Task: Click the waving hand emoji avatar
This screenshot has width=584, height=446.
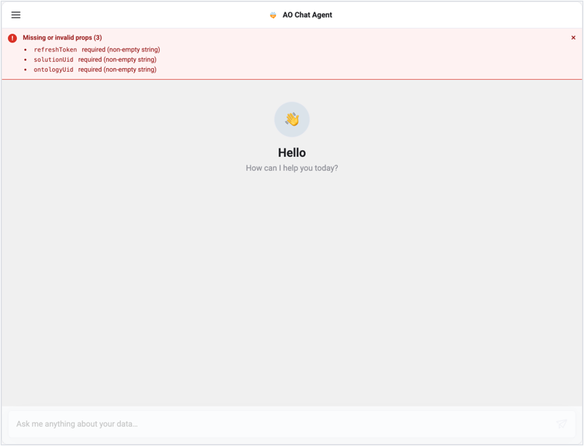Action: point(292,120)
